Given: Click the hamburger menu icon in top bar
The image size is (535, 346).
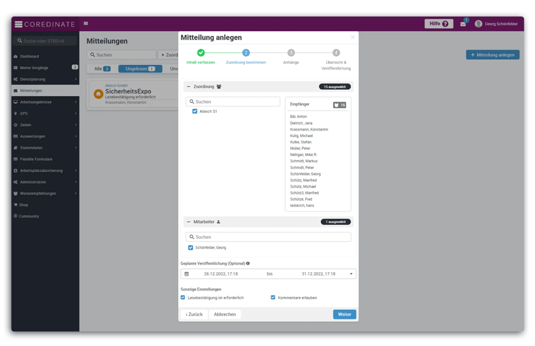Looking at the screenshot, I should tap(86, 24).
